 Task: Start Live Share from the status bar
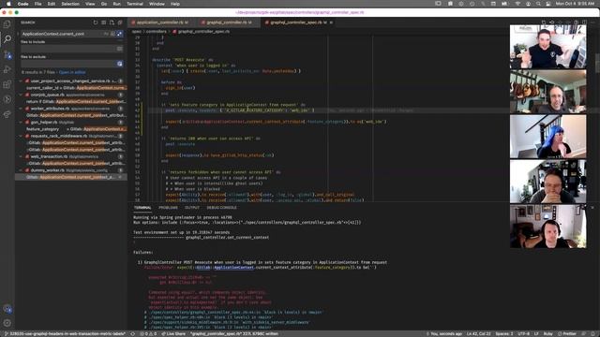173,334
